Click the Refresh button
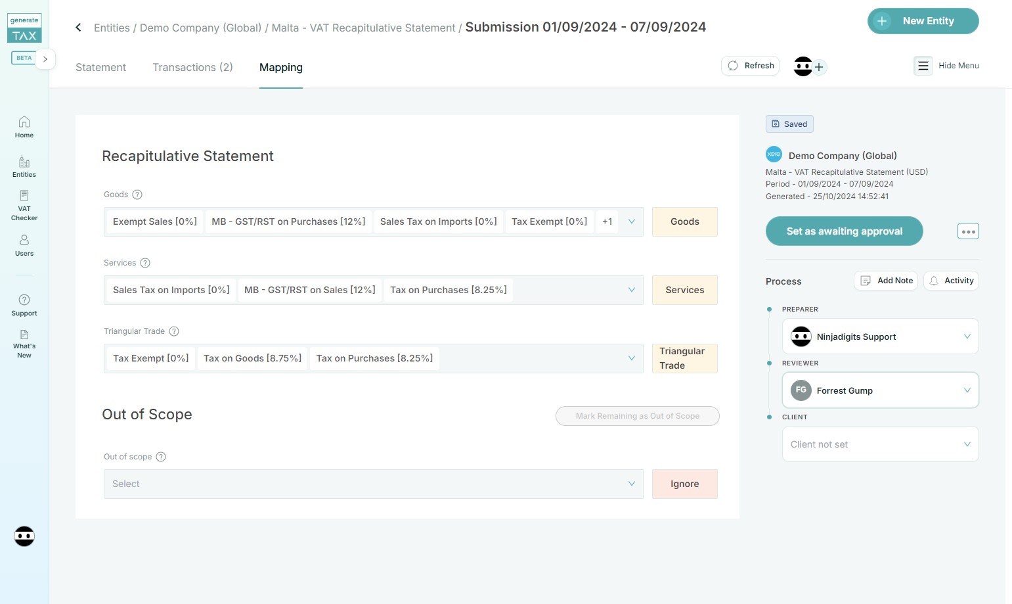The height and width of the screenshot is (604, 1012). point(750,66)
